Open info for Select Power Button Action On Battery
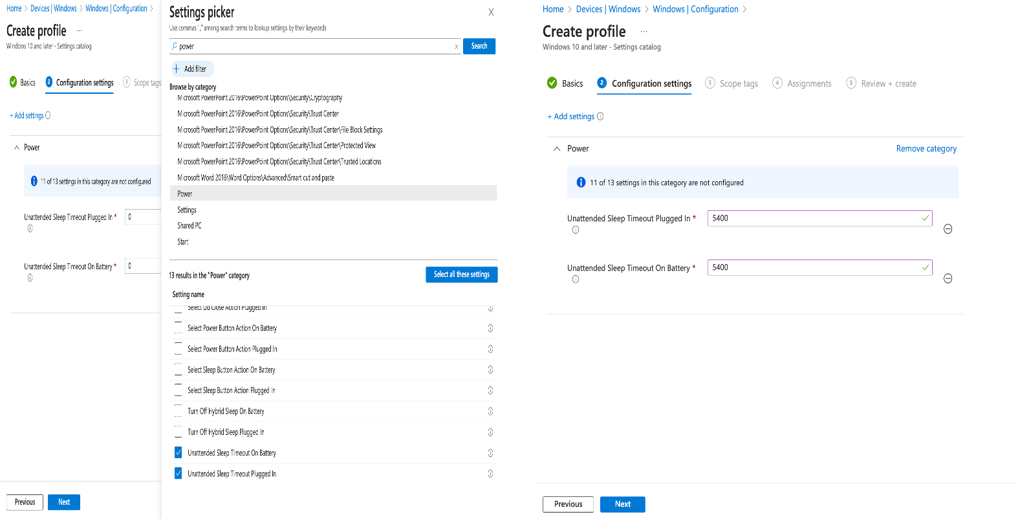 (x=490, y=328)
